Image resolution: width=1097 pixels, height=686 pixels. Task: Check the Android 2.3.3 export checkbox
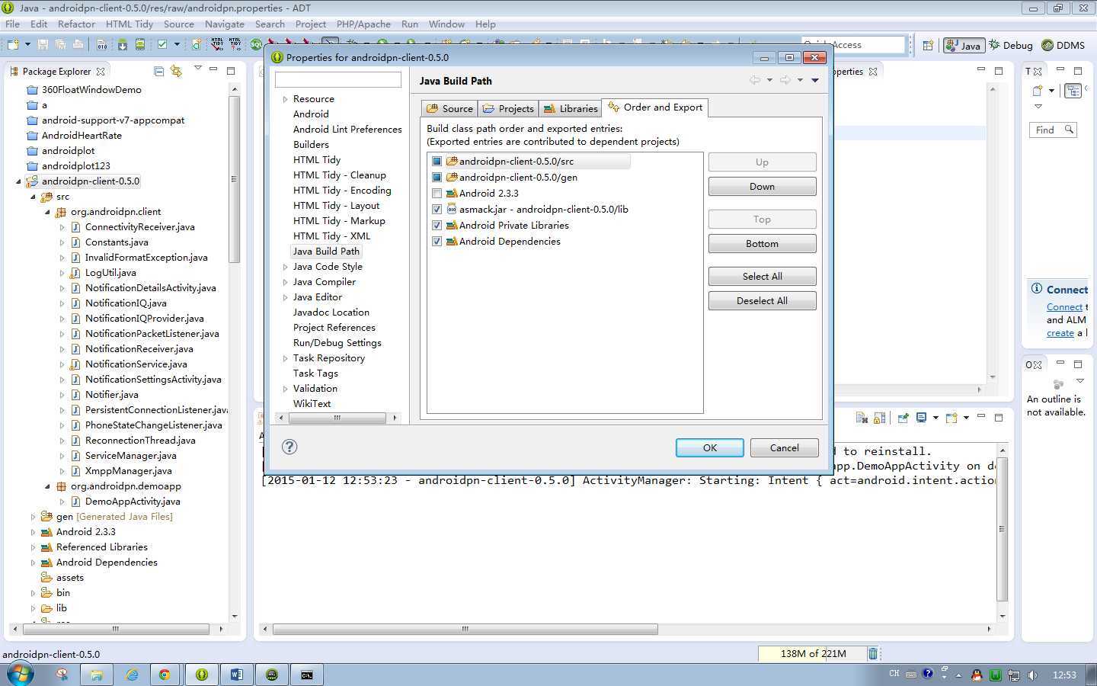coord(437,194)
